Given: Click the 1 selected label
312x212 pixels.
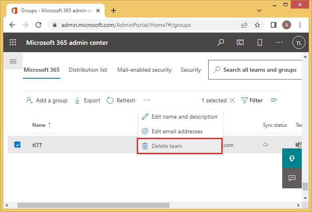Looking at the screenshot, I should (214, 100).
